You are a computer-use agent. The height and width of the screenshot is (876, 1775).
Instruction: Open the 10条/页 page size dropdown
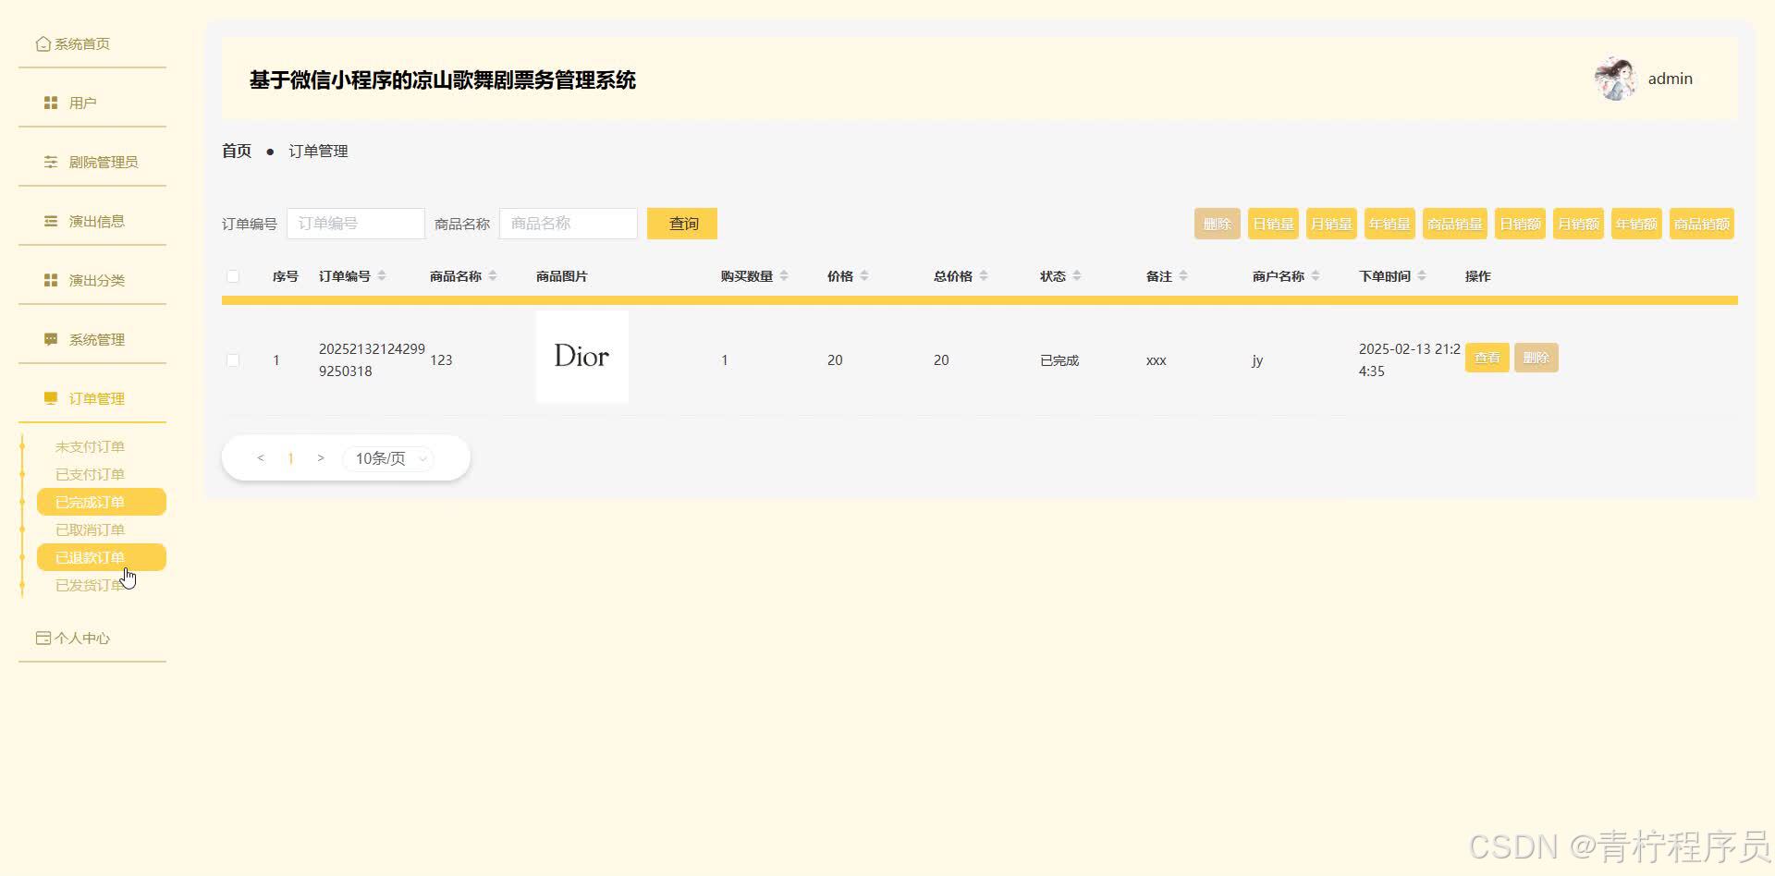pos(387,457)
